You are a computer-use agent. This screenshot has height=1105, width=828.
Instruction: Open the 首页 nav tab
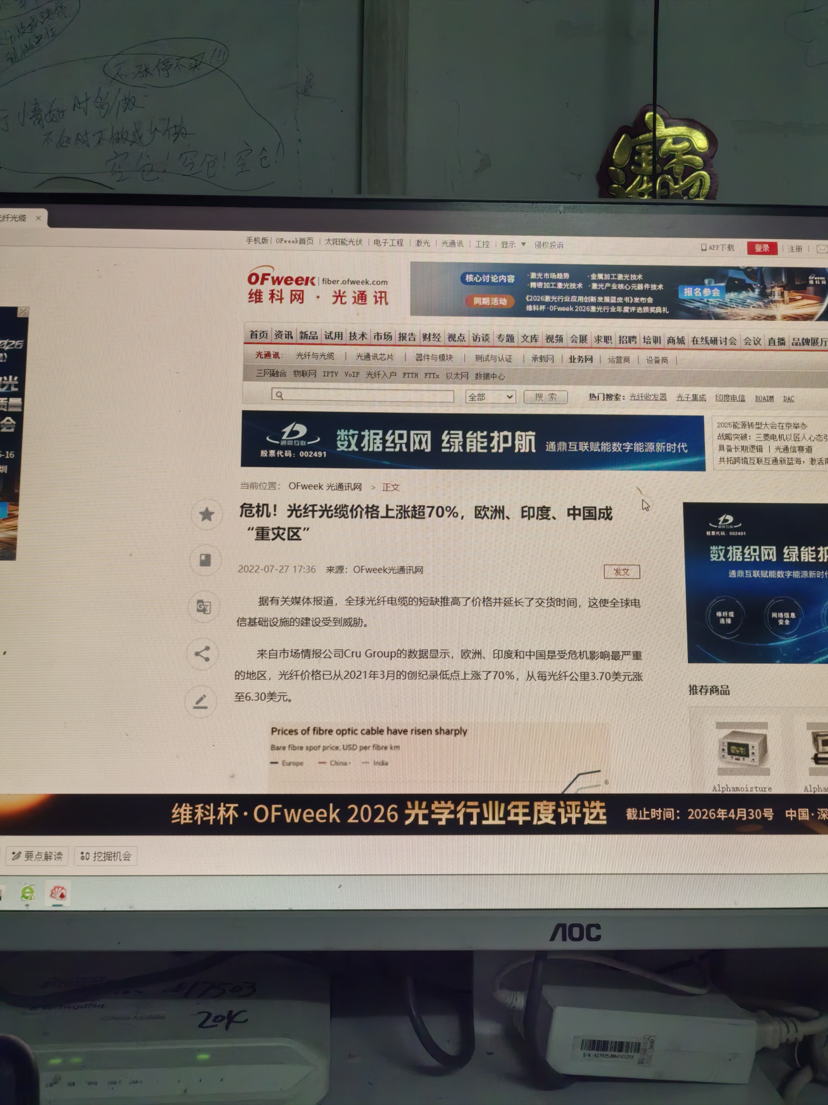coord(259,335)
